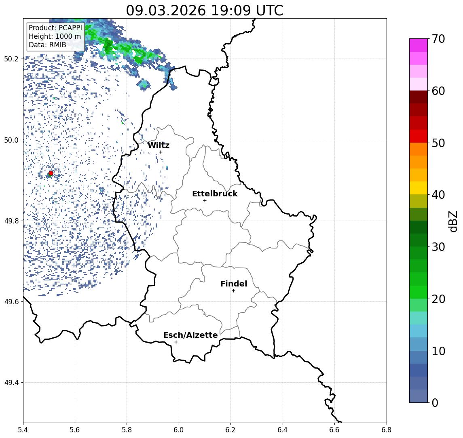This screenshot has height=438, width=463.
Task: Pick the olive swatch just below 40 dBZ
Action: [x=419, y=201]
